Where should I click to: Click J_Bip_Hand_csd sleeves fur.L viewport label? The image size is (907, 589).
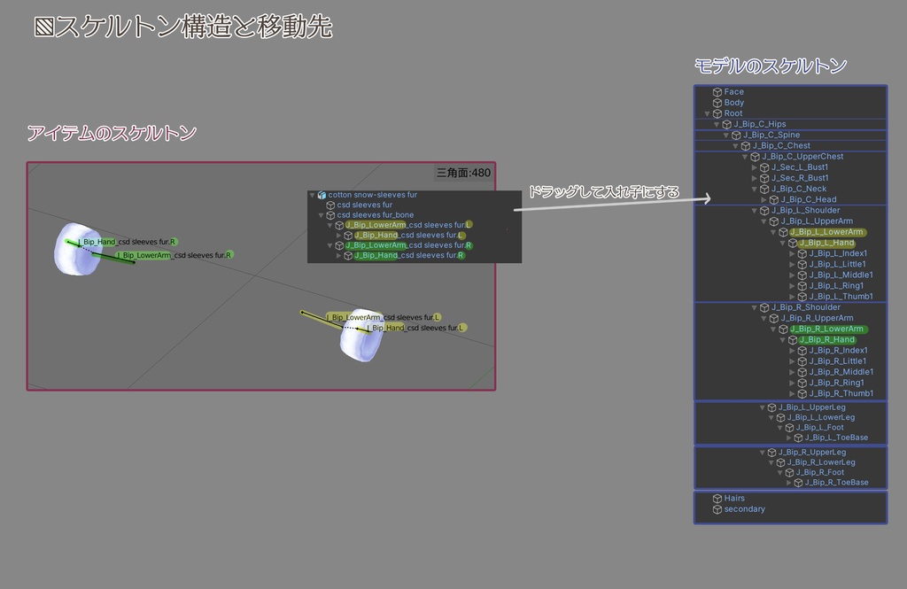[x=417, y=328]
